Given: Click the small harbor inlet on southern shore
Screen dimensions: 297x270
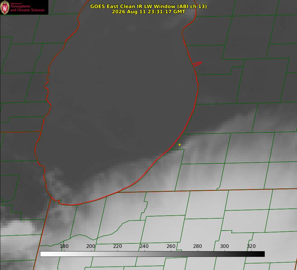Looking at the screenshot, I should click(x=58, y=201).
